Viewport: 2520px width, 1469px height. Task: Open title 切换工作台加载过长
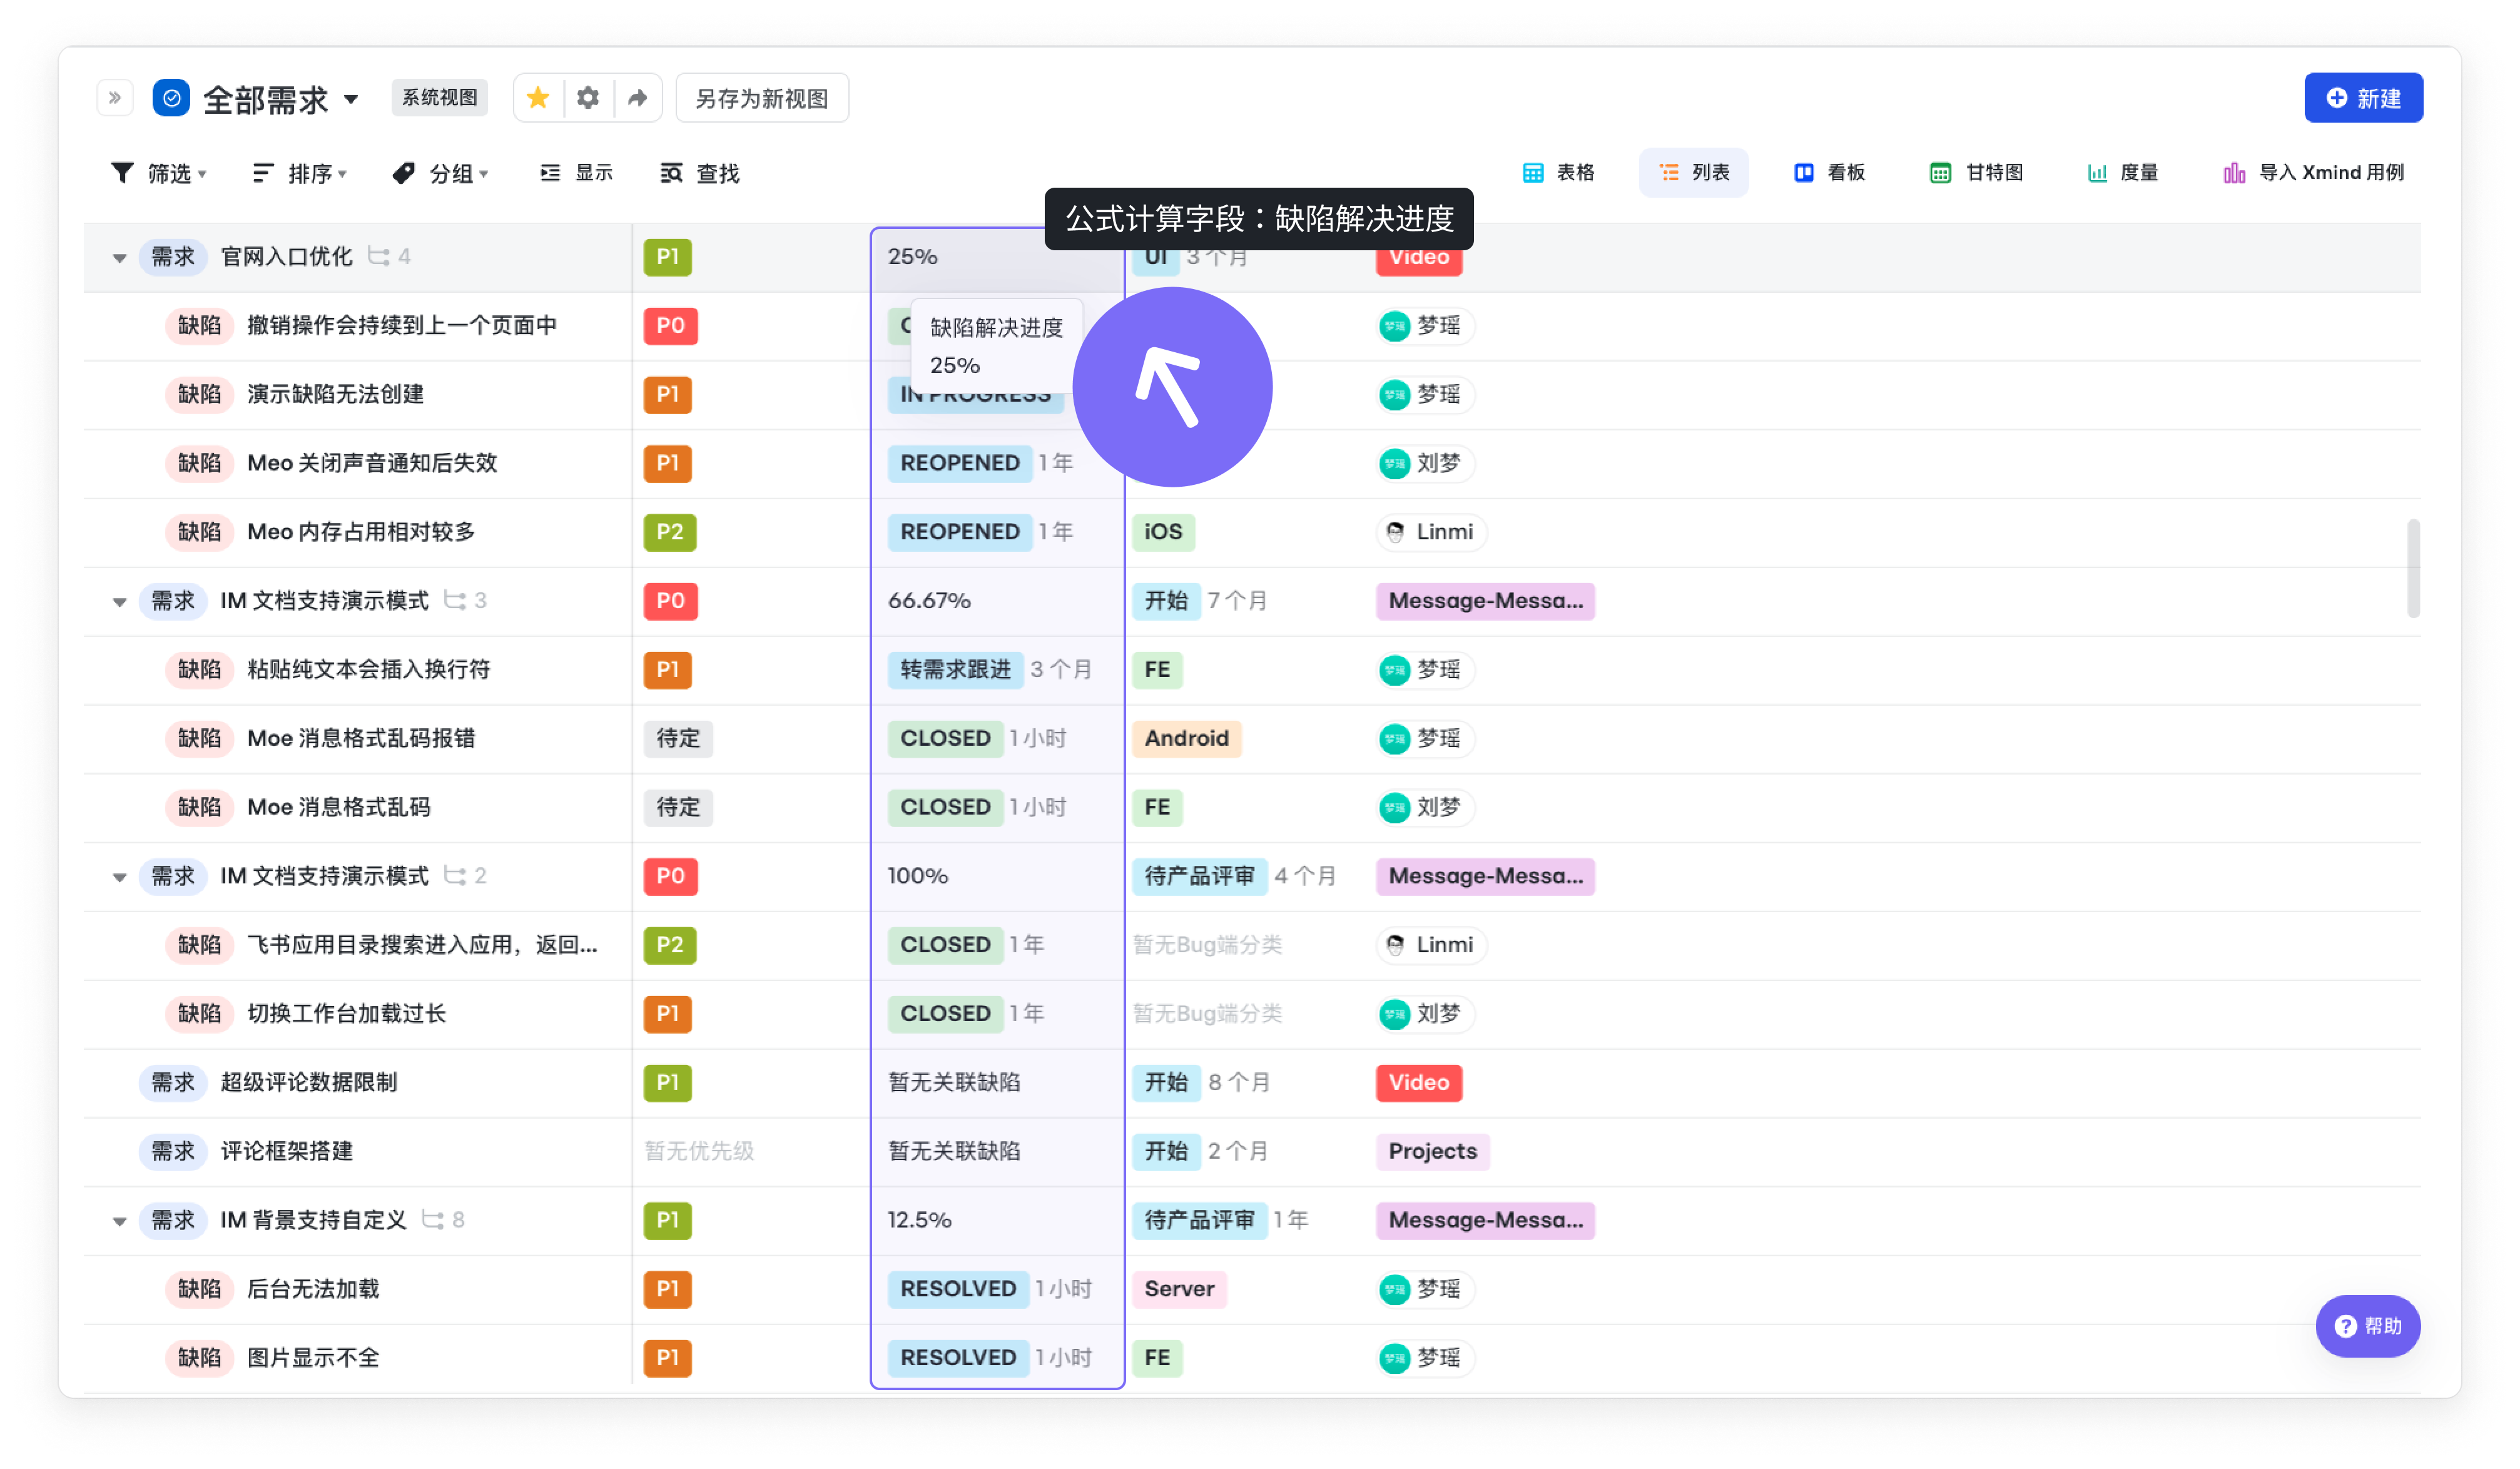click(346, 1014)
